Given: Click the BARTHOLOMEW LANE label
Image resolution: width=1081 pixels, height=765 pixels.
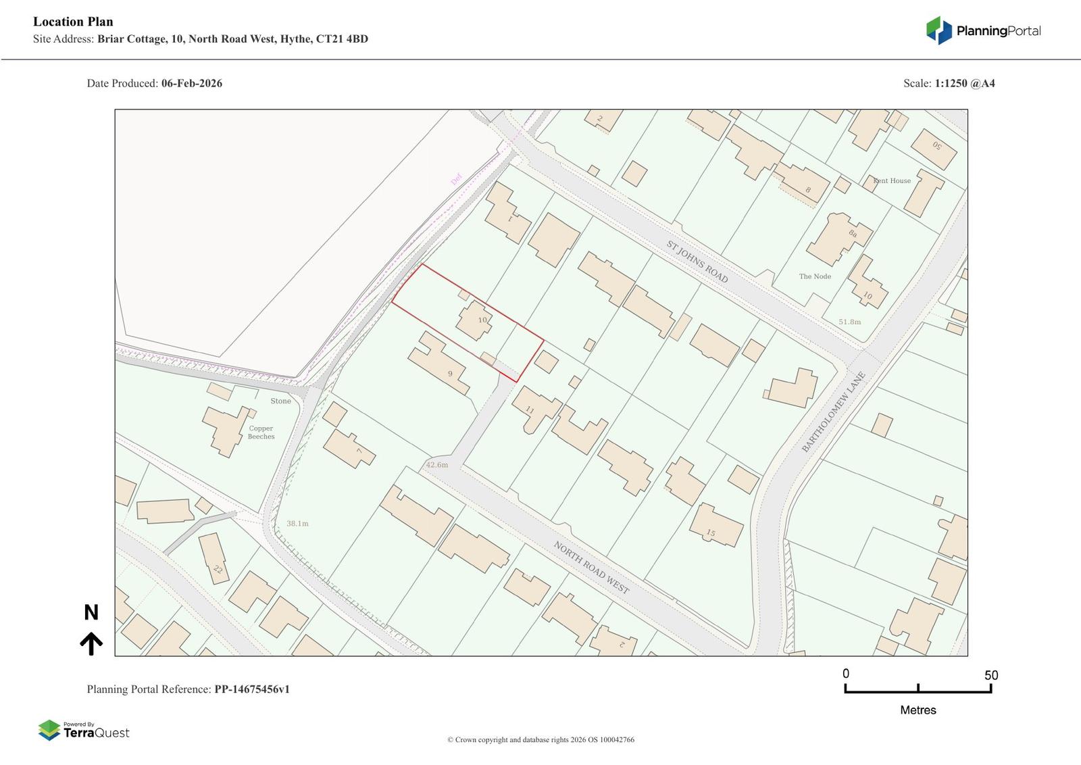Looking at the screenshot, I should pyautogui.click(x=833, y=412).
